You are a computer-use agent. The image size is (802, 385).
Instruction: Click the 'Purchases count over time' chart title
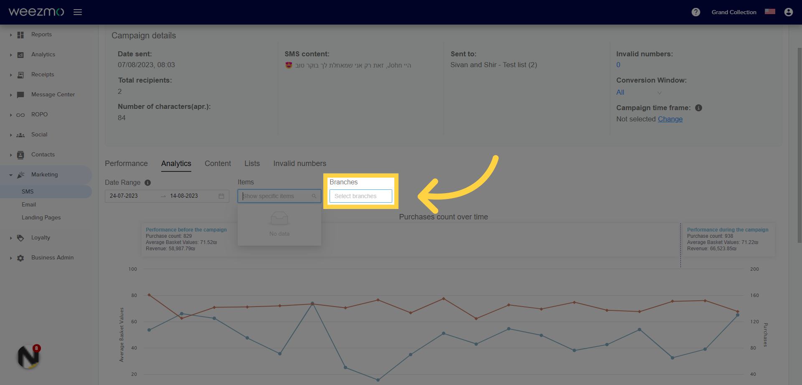[443, 217]
